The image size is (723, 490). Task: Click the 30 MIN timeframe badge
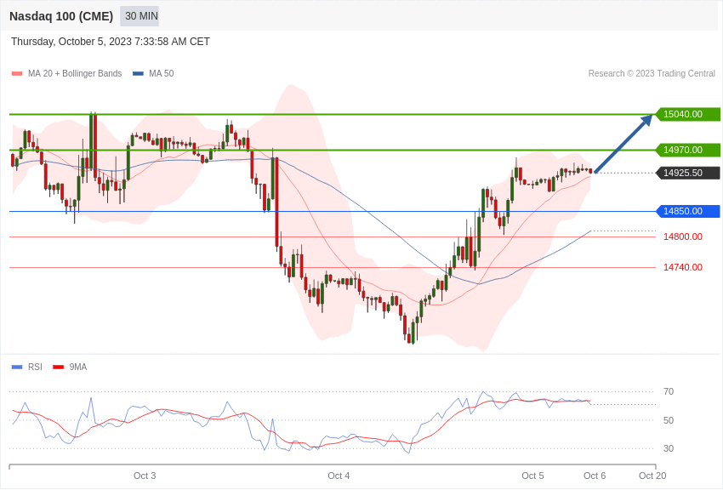139,16
